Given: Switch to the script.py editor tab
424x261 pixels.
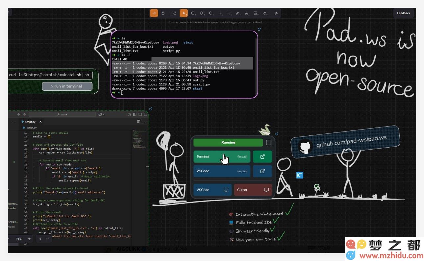Looking at the screenshot, I should (30, 122).
